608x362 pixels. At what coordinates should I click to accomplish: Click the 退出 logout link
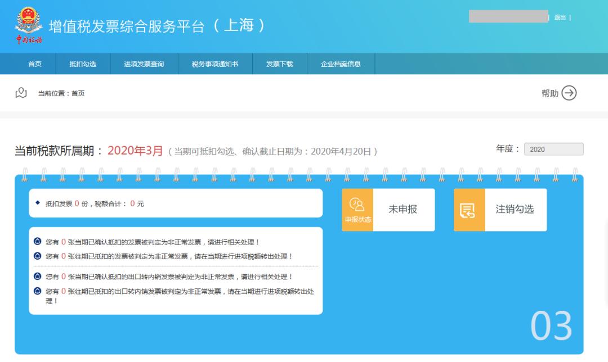click(x=560, y=17)
